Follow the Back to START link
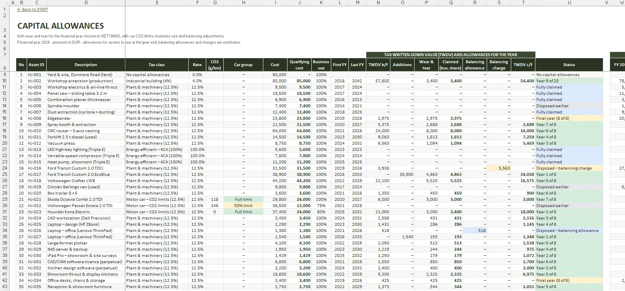The image size is (625, 291). (x=32, y=9)
